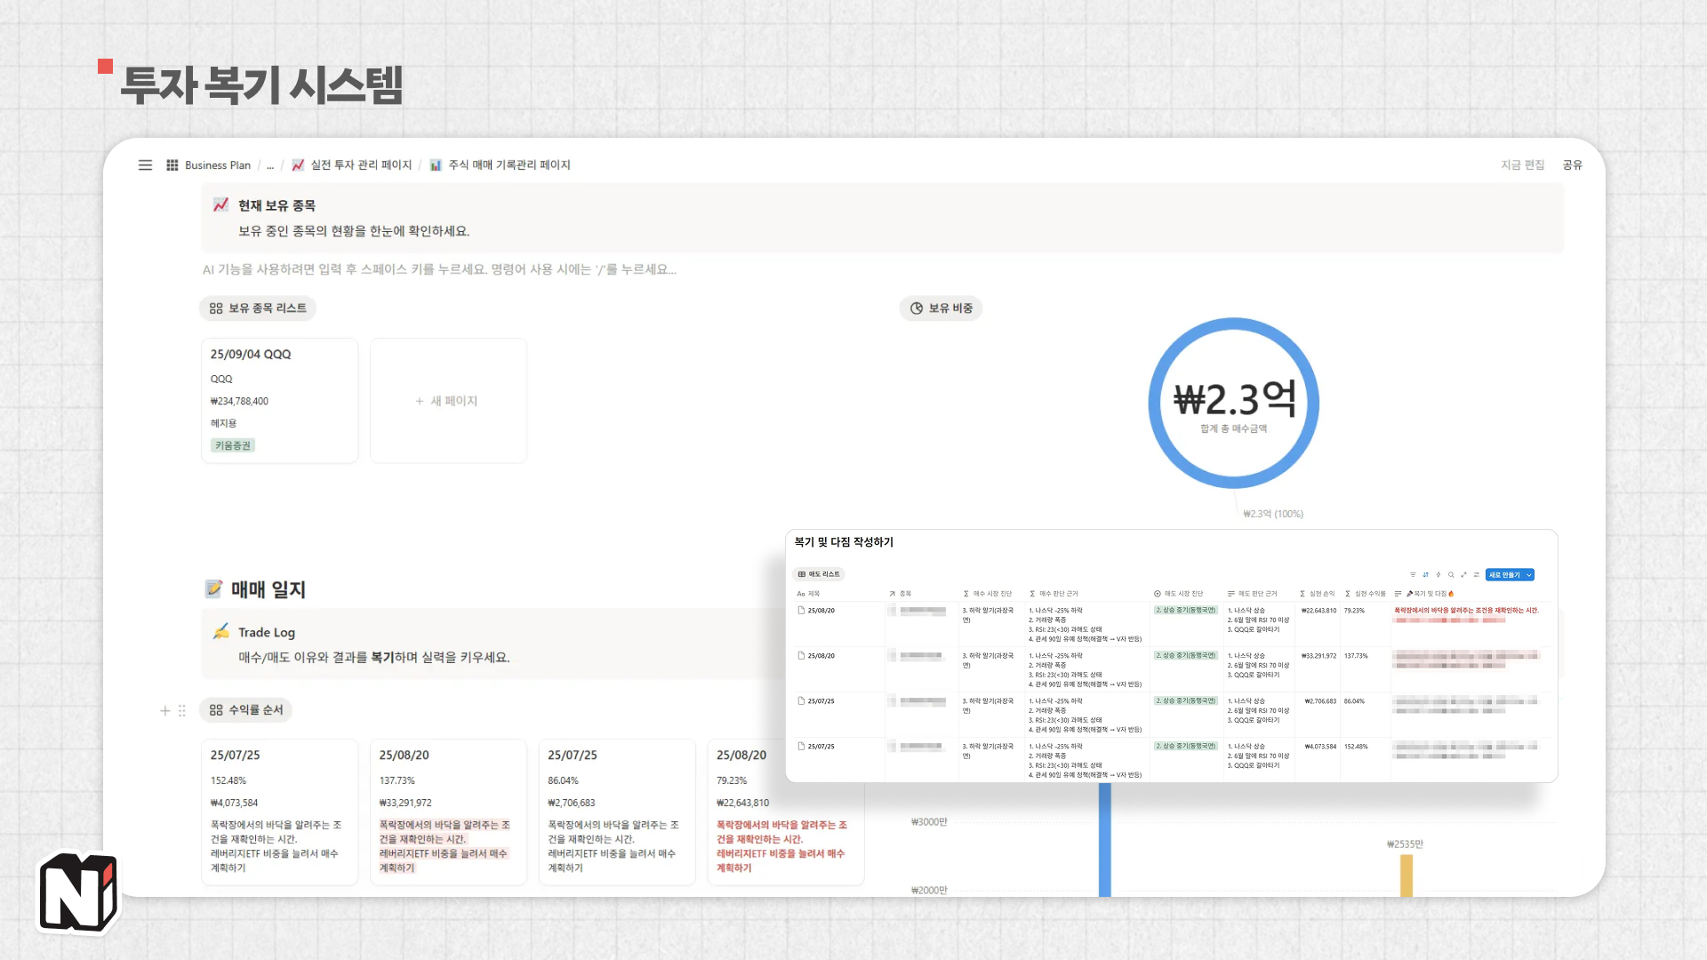Viewport: 1707px width, 960px height.
Task: Open the Business Plan breadcrumb link
Action: click(x=217, y=165)
